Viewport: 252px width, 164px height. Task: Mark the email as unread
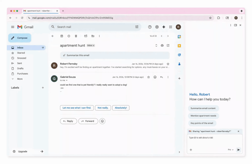coord(85,36)
